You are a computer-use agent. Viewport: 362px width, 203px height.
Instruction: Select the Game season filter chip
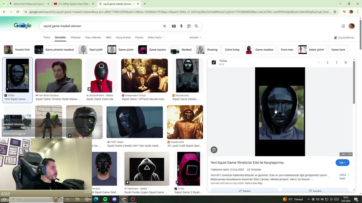153,50
